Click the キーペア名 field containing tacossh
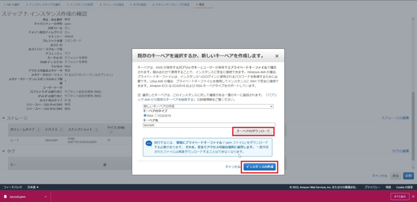This screenshot has width=417, height=202. coord(209,125)
